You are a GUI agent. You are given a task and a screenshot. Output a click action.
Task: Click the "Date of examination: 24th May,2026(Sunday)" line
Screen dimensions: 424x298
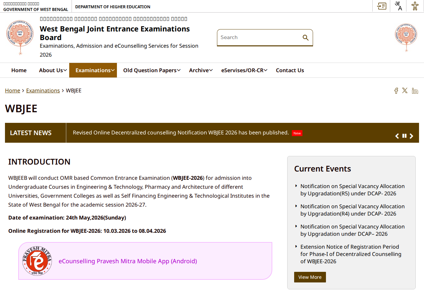pos(67,218)
